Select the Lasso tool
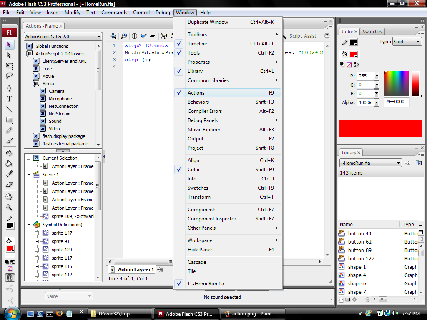The image size is (427, 320). pyautogui.click(x=9, y=76)
